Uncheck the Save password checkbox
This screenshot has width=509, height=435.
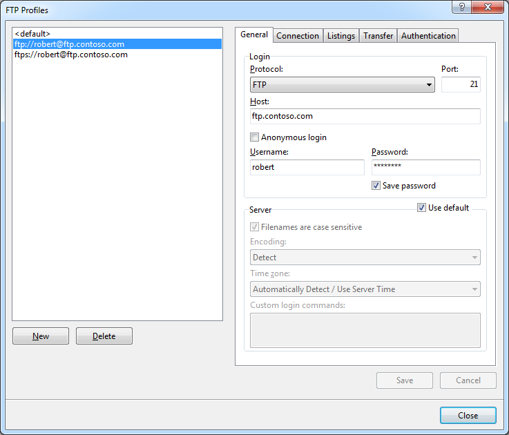click(x=376, y=186)
